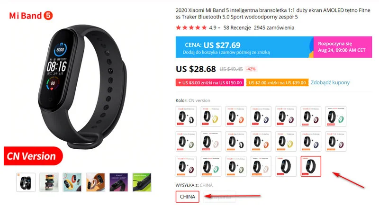Screen dimensions: 379x208
Task: Claim the US $2.00 off coupon
Action: [x=277, y=83]
